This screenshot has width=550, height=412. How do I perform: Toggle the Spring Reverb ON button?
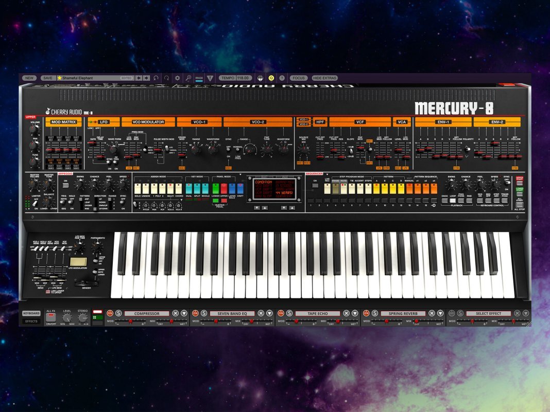(x=366, y=313)
